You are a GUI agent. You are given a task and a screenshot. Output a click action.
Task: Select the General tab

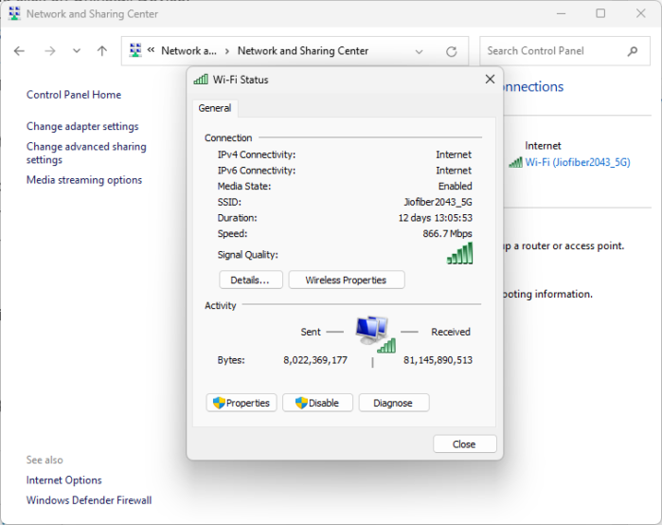pos(215,108)
